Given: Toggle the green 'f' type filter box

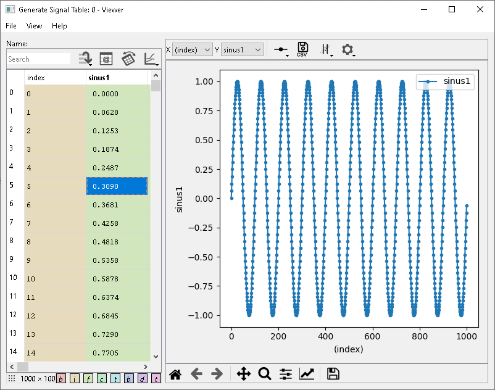Looking at the screenshot, I should tap(88, 378).
